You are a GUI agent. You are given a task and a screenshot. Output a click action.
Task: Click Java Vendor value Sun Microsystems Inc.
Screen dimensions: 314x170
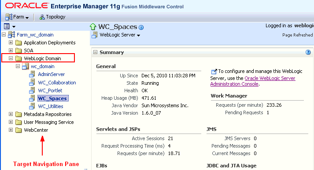tap(165, 105)
